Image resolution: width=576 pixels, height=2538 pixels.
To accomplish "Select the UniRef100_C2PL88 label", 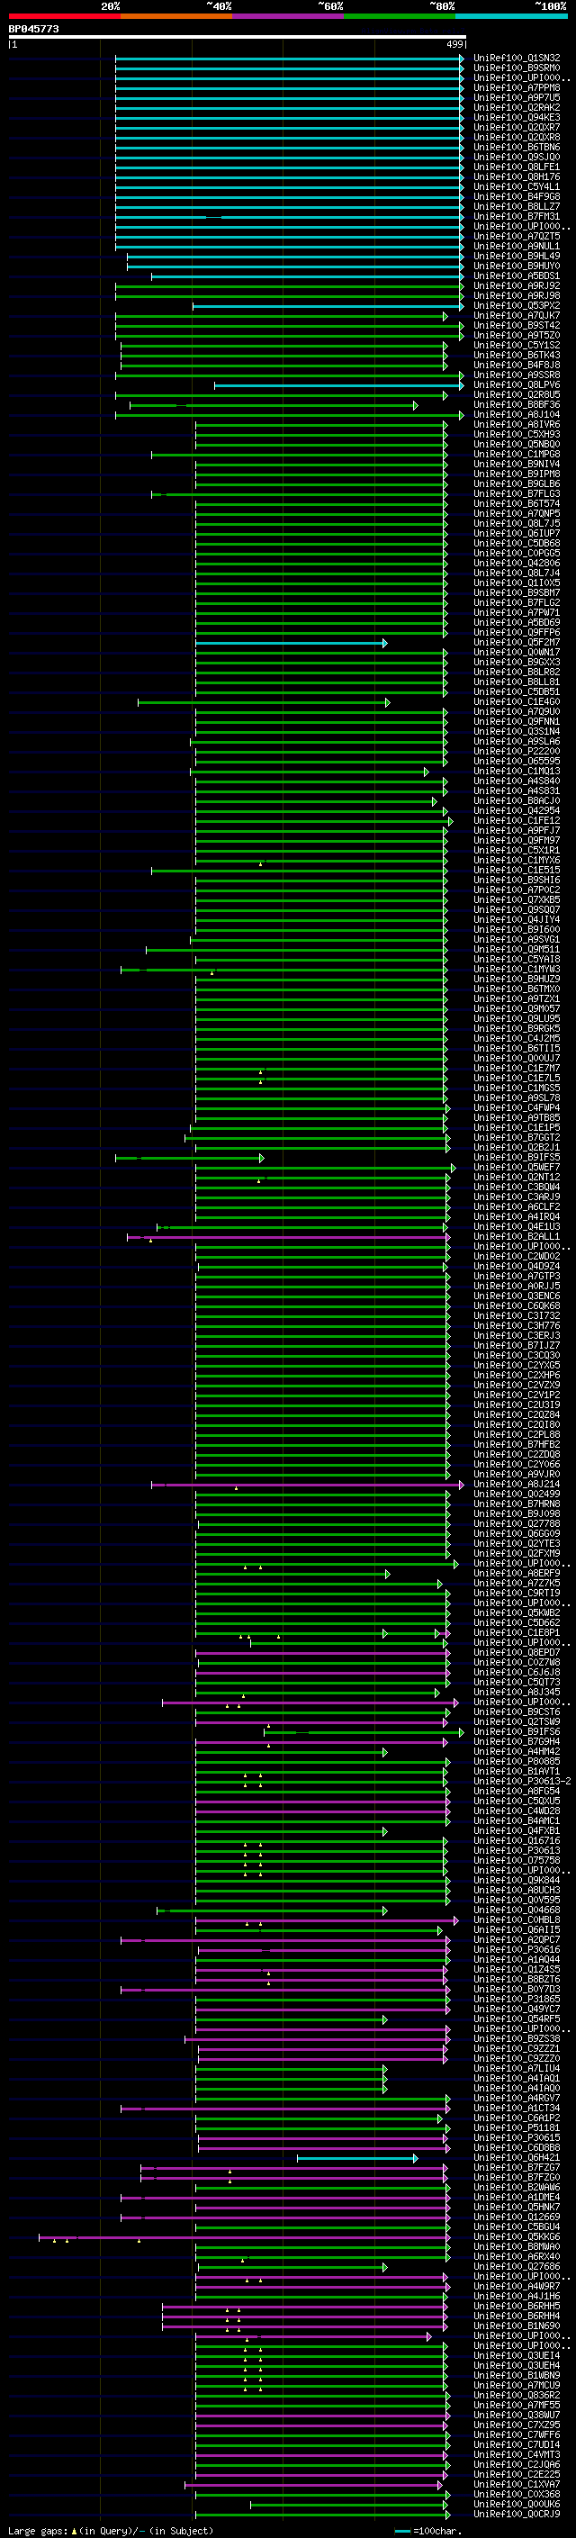I will pyautogui.click(x=517, y=1434).
